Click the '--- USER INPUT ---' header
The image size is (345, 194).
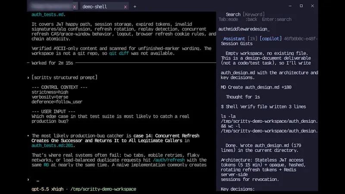click(x=53, y=112)
